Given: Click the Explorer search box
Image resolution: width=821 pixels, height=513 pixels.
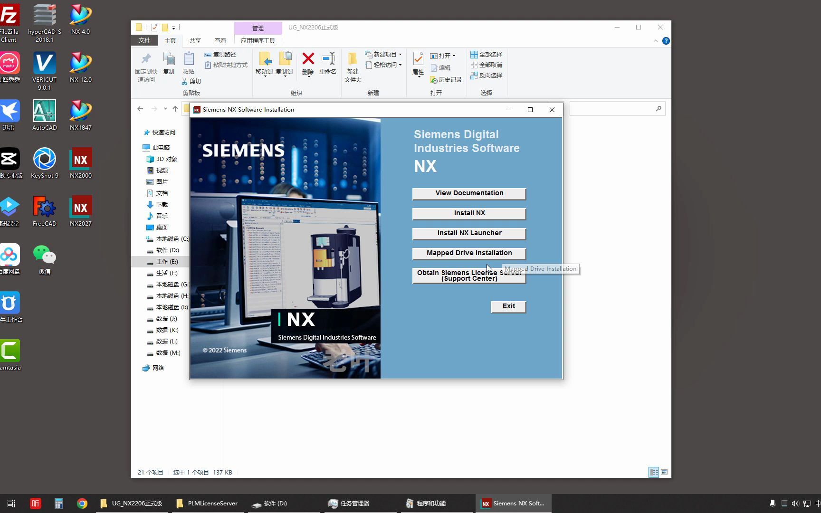Looking at the screenshot, I should tap(613, 109).
